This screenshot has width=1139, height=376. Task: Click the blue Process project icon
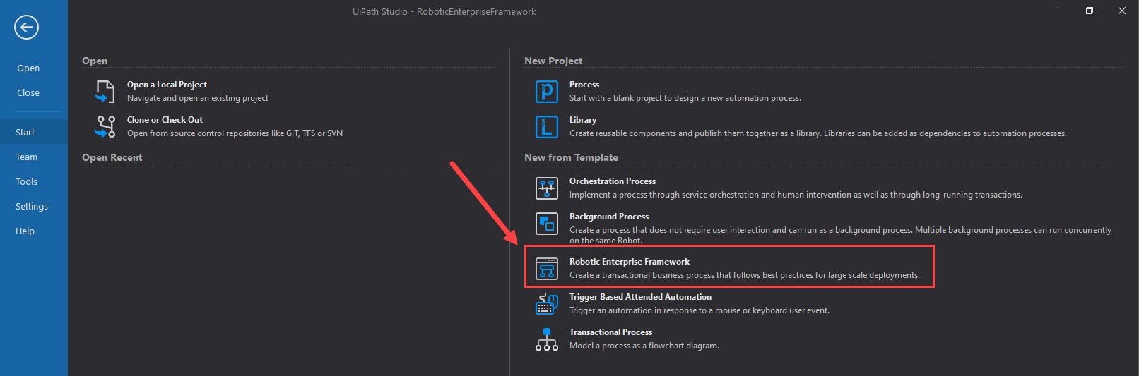tap(547, 92)
